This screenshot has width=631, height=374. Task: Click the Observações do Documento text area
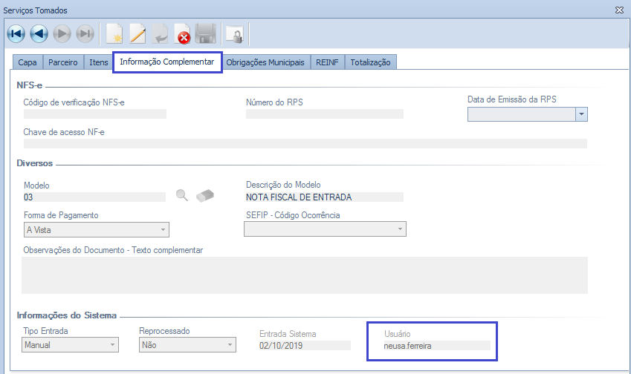(305, 275)
